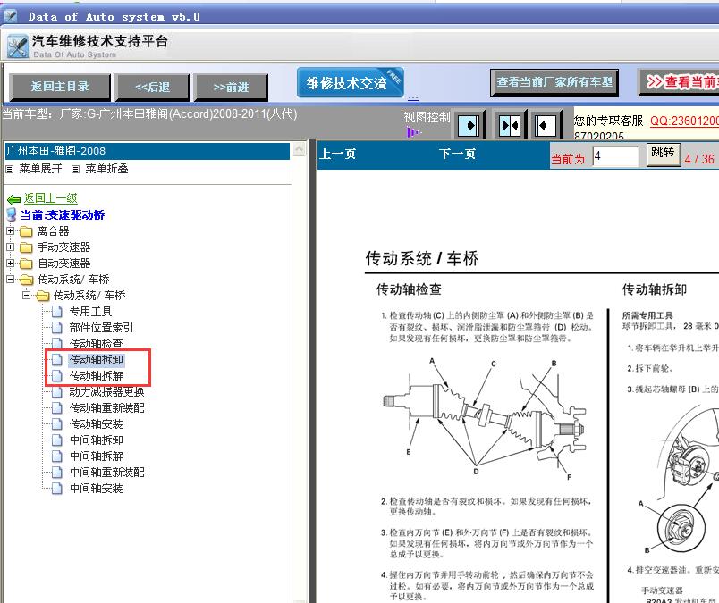The image size is (719, 603).
Task: Click the 返回上一级 link
Action: pos(50,198)
